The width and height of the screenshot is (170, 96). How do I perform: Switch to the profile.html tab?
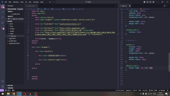(31, 6)
